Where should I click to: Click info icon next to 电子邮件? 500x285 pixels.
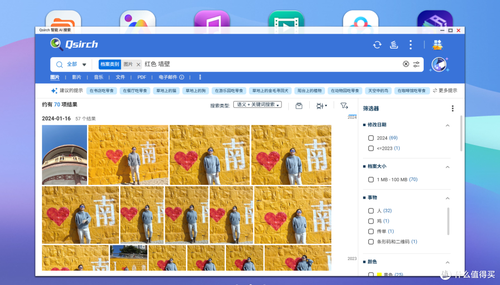click(x=182, y=77)
